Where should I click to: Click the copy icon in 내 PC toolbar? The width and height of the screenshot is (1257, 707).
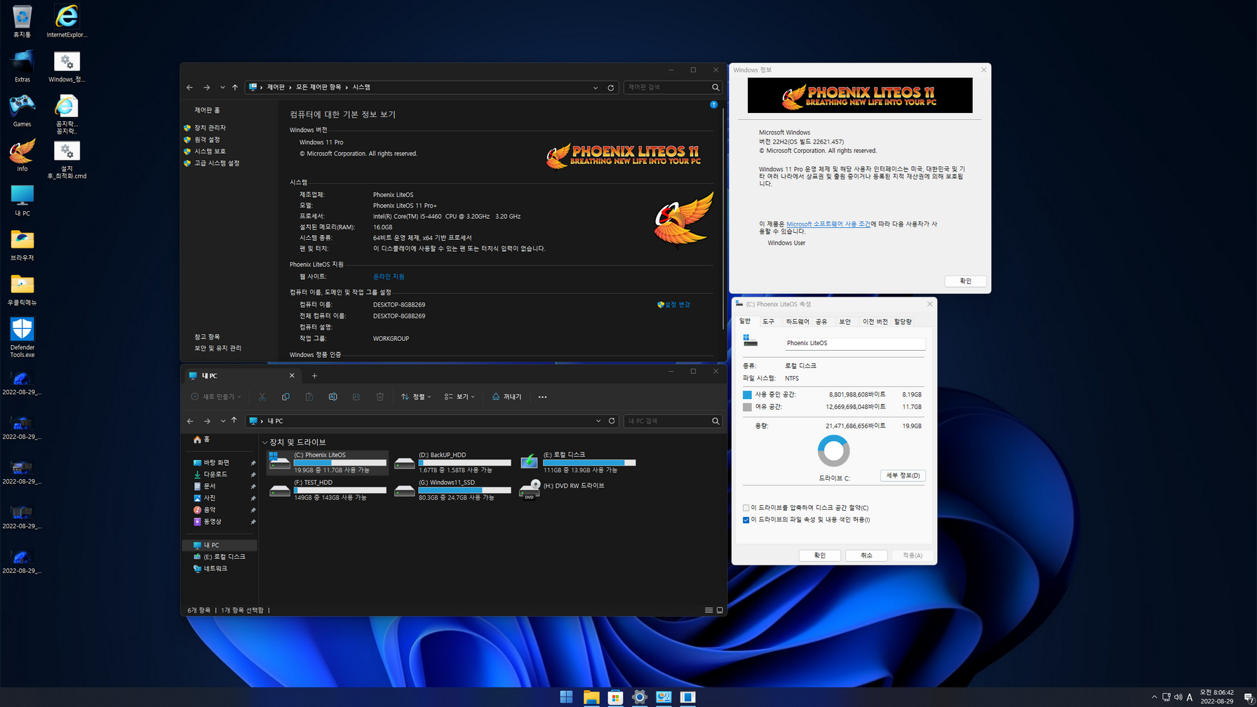click(285, 397)
